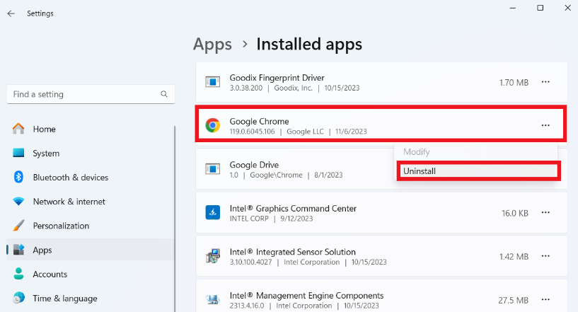
Task: Open the Home settings page
Action: pos(91,129)
